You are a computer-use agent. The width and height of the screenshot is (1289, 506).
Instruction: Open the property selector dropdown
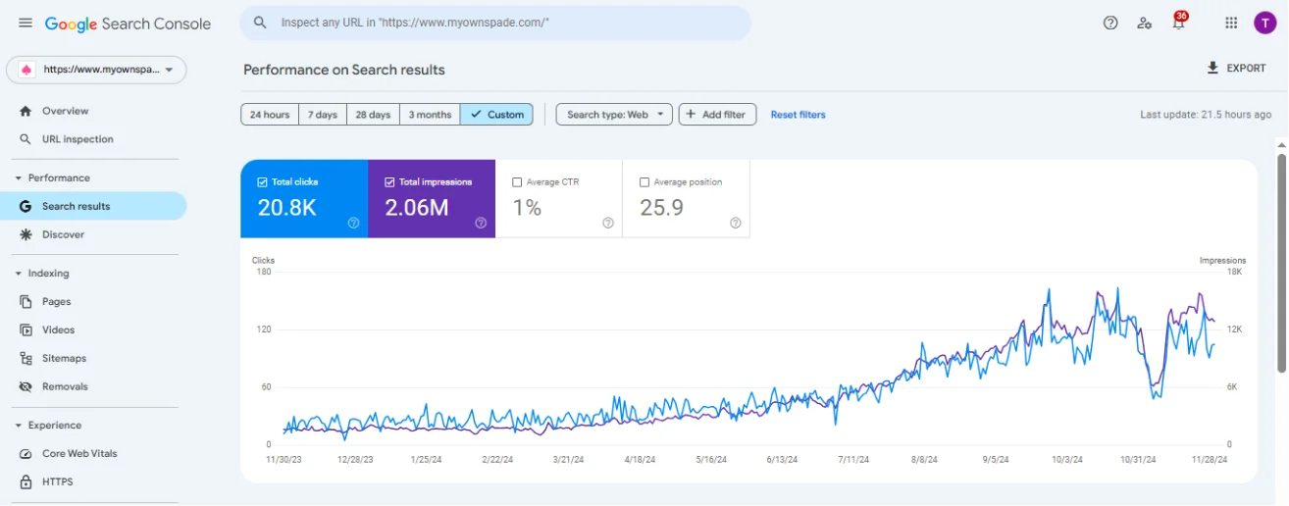[96, 70]
